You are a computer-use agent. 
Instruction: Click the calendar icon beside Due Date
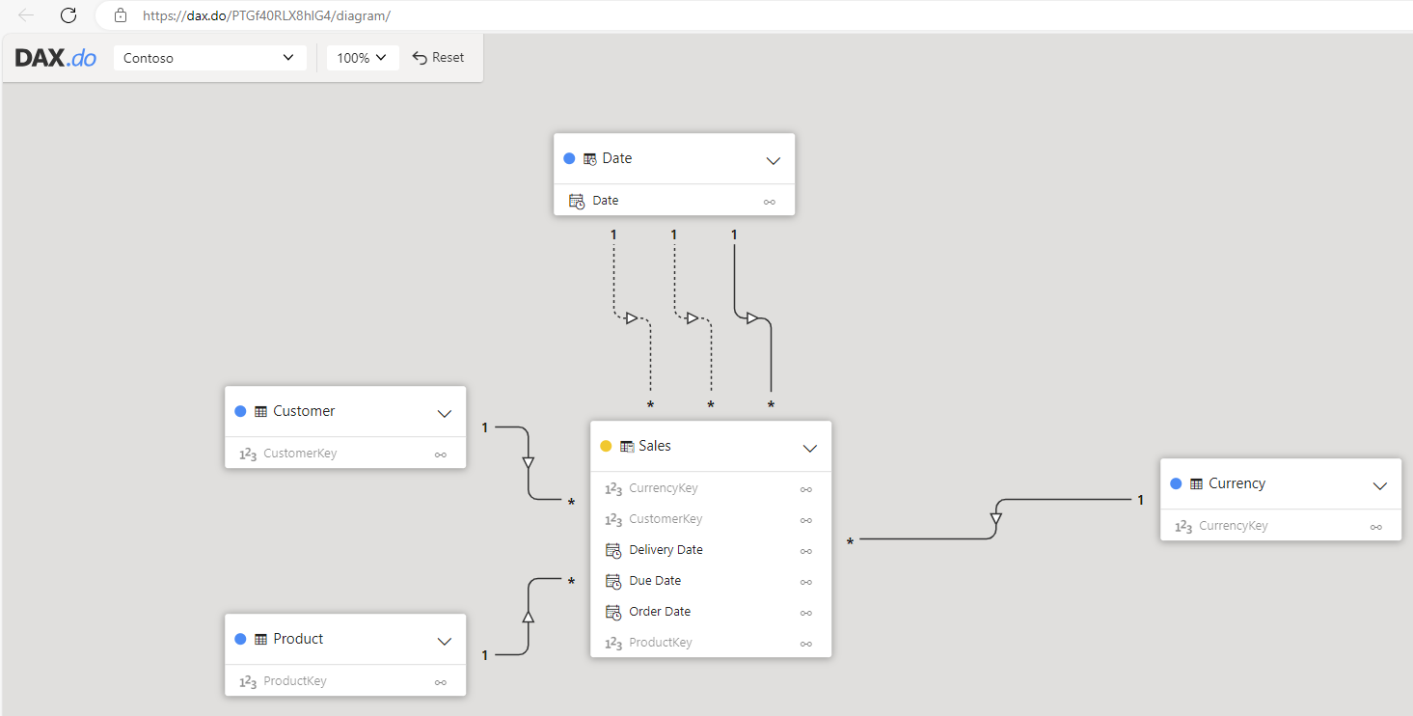tap(613, 581)
